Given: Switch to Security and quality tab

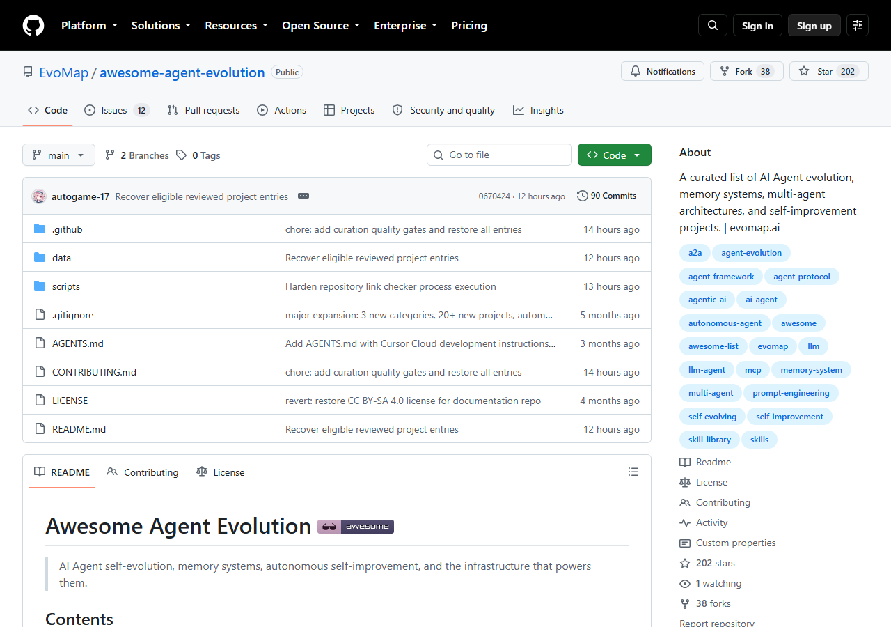Looking at the screenshot, I should tap(443, 110).
